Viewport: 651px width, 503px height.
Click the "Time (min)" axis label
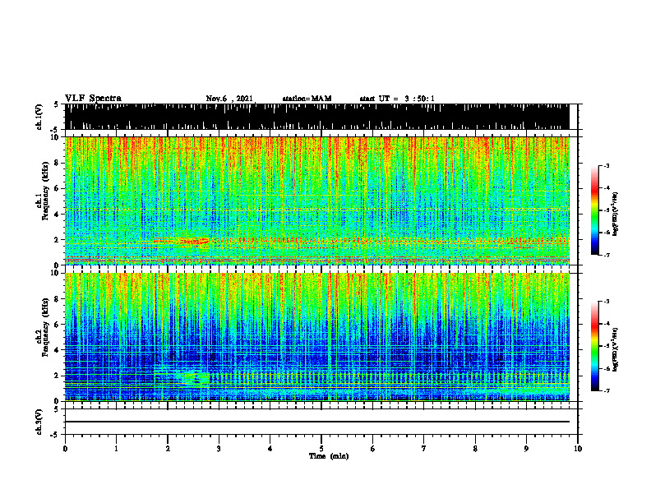(x=329, y=456)
